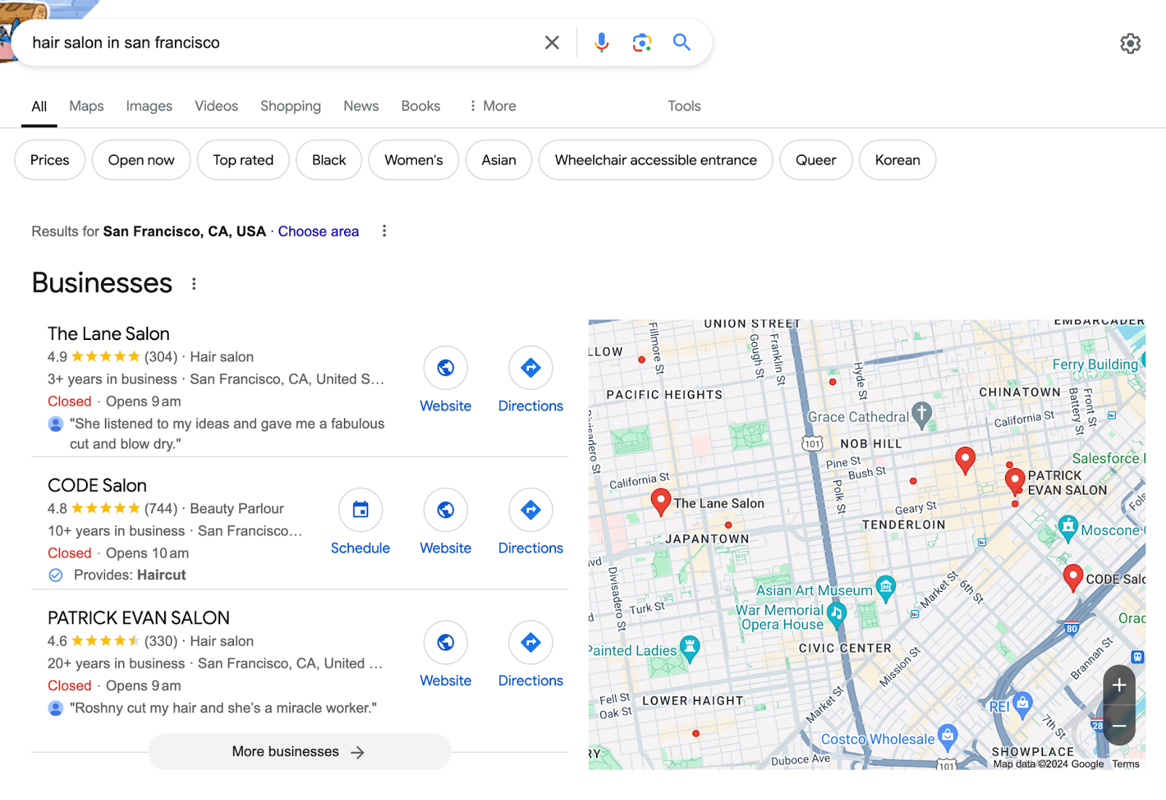Schedule appointment at CODE Salon
The height and width of the screenshot is (800, 1166).
(360, 510)
